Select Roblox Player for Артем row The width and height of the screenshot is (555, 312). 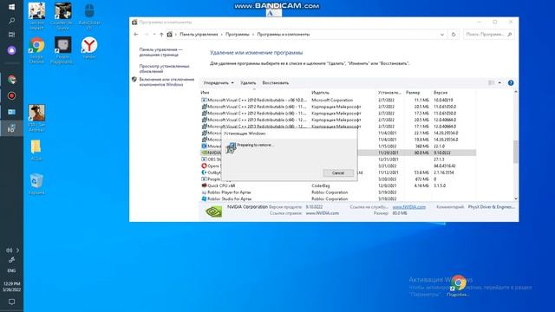pyautogui.click(x=338, y=192)
